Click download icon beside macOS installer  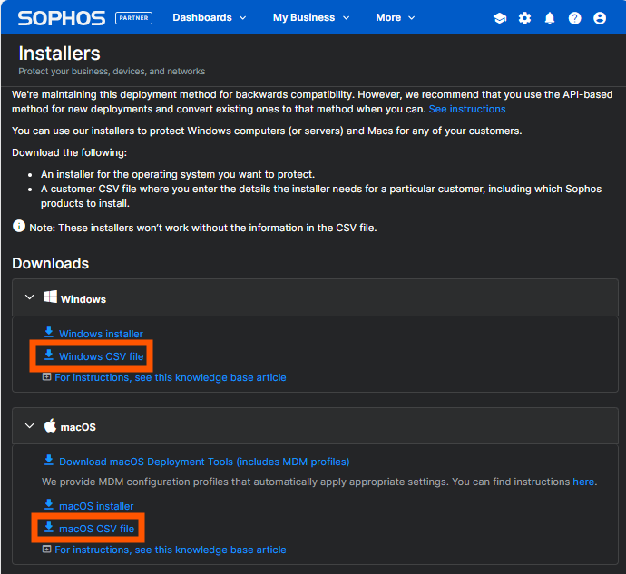pos(49,504)
